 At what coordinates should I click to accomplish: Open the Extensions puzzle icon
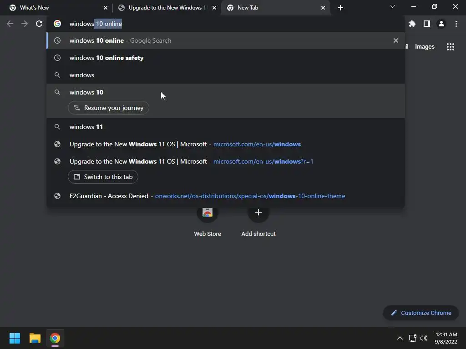pyautogui.click(x=412, y=24)
